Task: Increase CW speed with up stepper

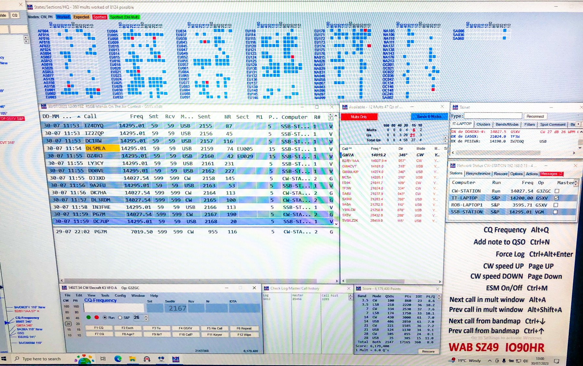Action: (x=146, y=316)
